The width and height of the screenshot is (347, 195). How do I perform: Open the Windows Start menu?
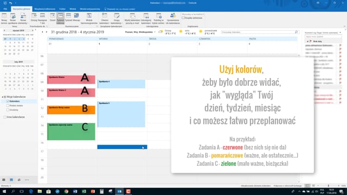[4, 191]
